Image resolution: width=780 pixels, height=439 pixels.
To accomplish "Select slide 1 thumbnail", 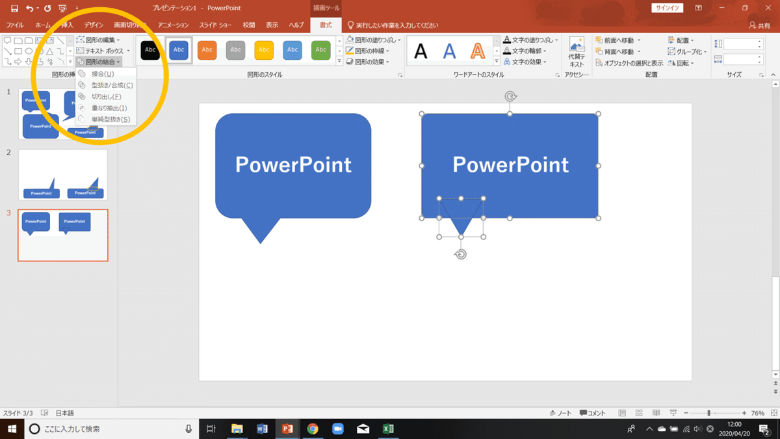I will click(63, 114).
